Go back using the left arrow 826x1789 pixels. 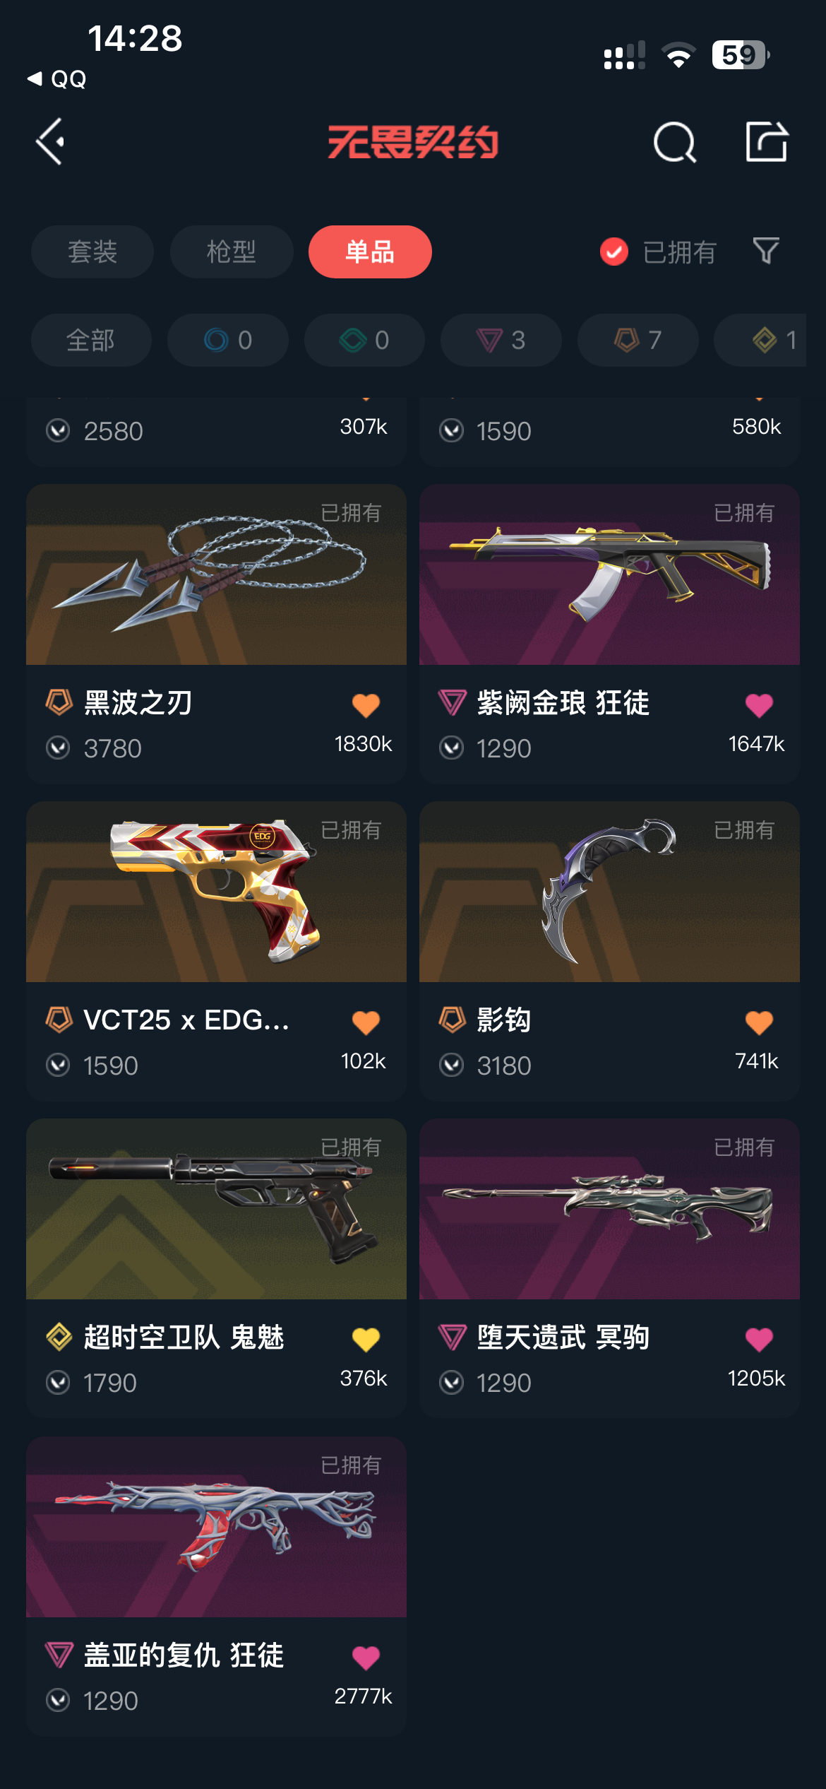coord(50,141)
